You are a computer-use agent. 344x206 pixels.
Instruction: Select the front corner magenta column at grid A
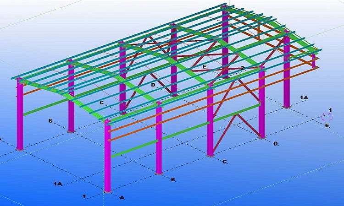pyautogui.click(x=107, y=156)
